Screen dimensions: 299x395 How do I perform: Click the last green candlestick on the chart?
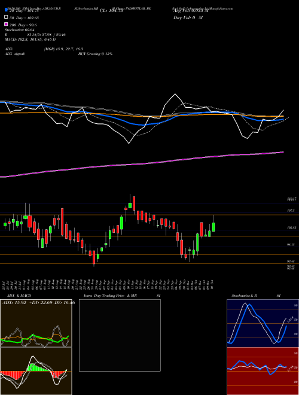click(213, 227)
